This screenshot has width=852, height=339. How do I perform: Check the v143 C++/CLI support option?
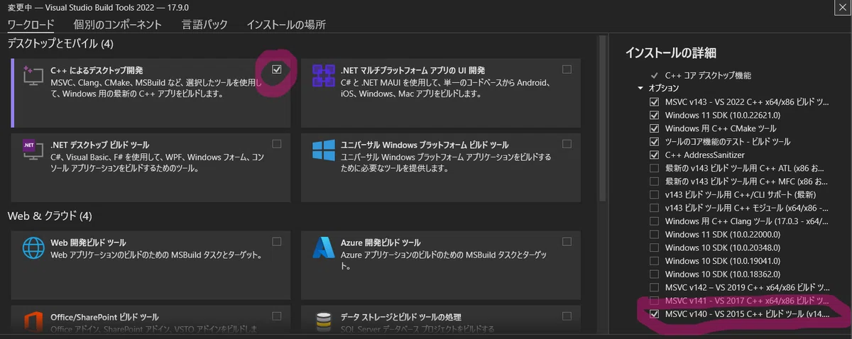(x=654, y=194)
